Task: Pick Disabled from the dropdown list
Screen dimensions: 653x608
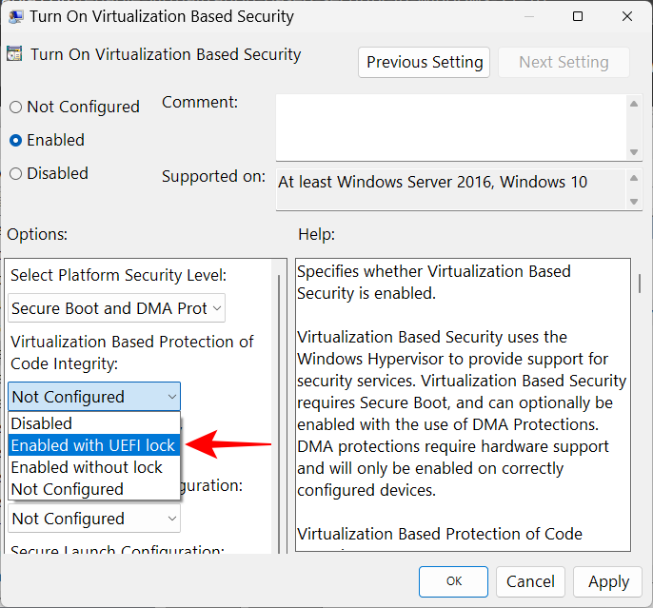Action: pos(42,423)
